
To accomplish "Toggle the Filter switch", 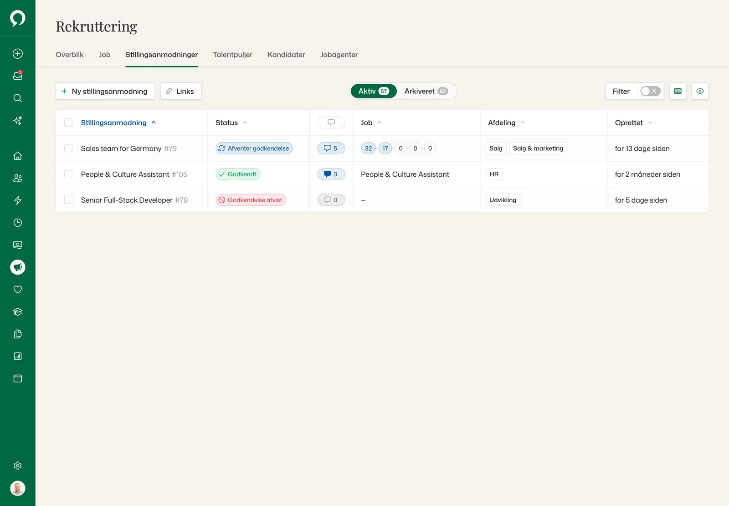I will (x=650, y=91).
